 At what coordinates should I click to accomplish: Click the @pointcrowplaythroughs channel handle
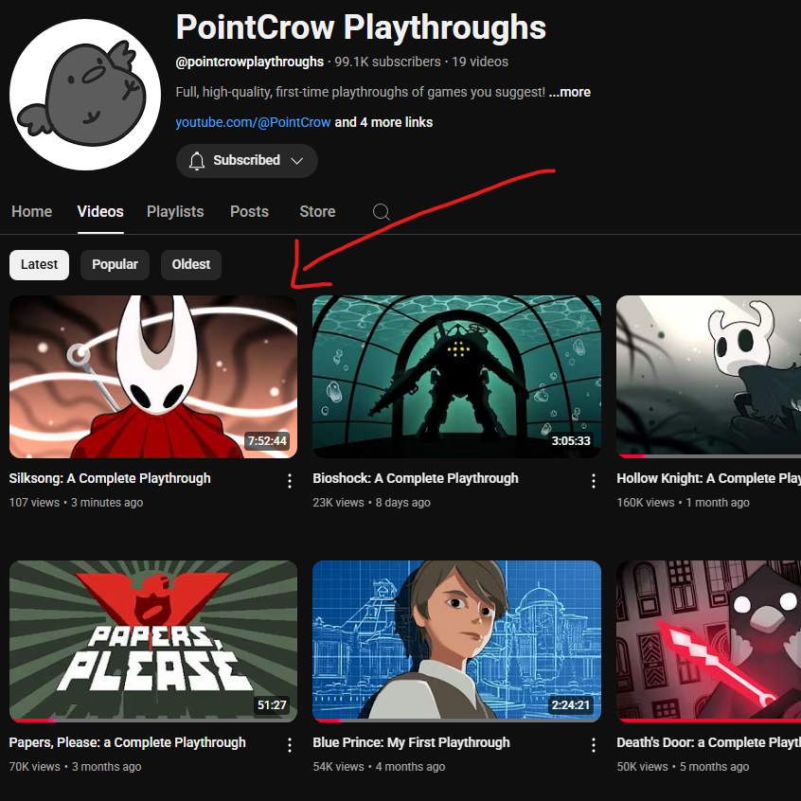249,62
